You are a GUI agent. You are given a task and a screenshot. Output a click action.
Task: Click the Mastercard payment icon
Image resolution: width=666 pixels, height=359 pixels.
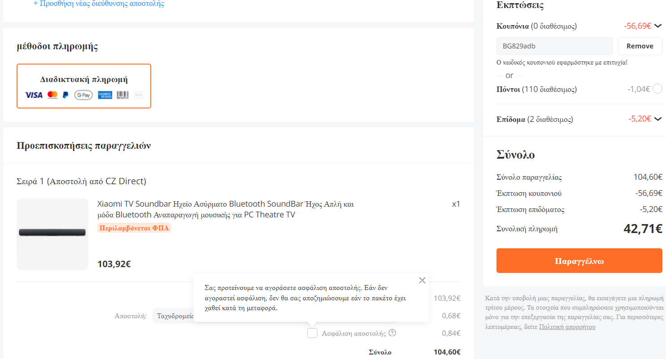(52, 95)
